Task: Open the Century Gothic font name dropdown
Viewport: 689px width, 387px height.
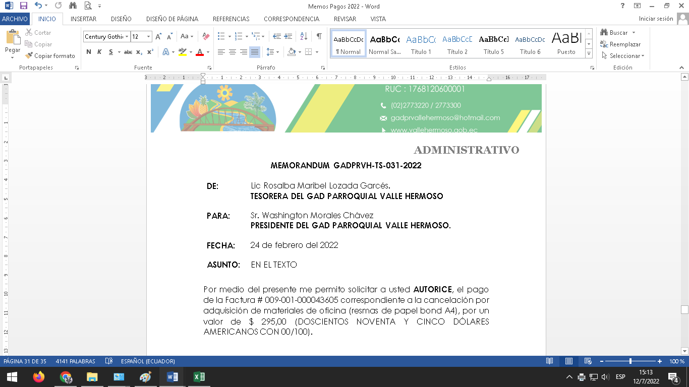Action: click(x=127, y=37)
